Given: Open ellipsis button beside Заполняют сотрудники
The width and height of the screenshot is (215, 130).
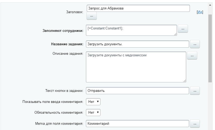Looking at the screenshot, I should tap(183, 29).
